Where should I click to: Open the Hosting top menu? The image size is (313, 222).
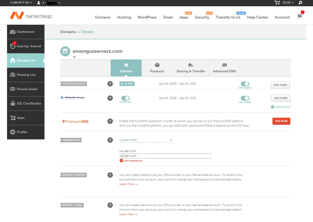point(124,17)
